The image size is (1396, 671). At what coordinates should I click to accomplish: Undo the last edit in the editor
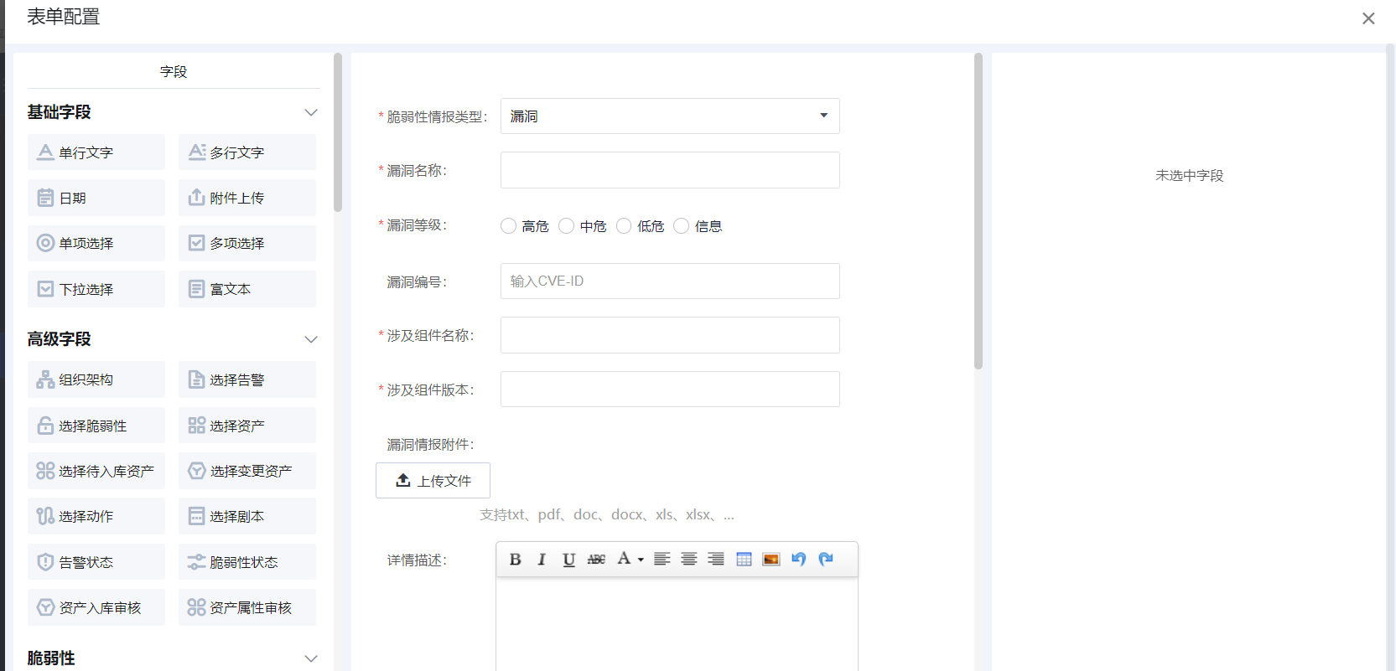coord(799,560)
